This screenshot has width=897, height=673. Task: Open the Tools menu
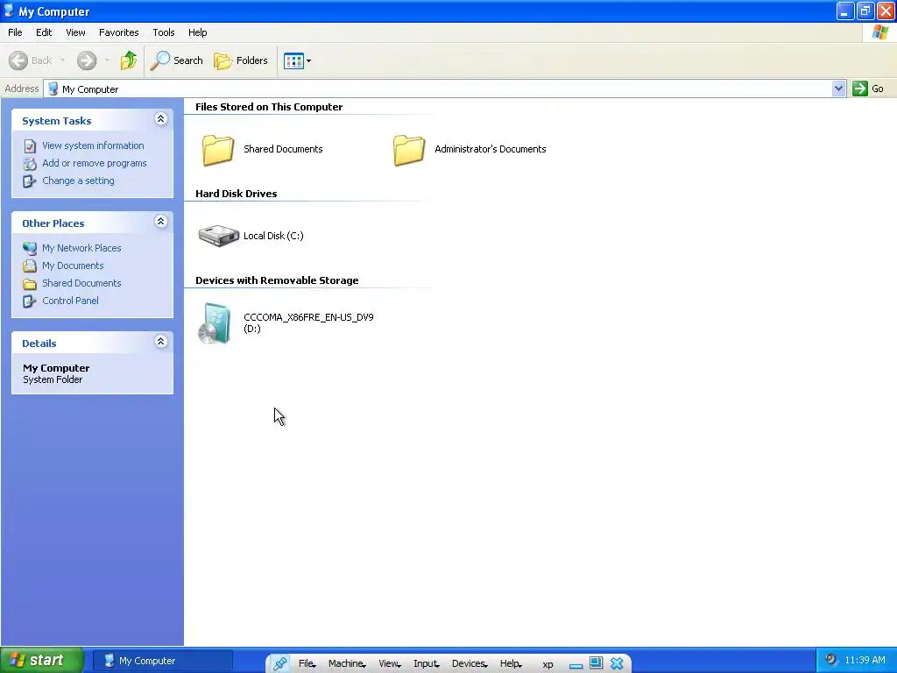click(164, 32)
